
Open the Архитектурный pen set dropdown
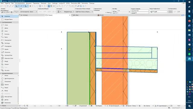(x=115, y=106)
